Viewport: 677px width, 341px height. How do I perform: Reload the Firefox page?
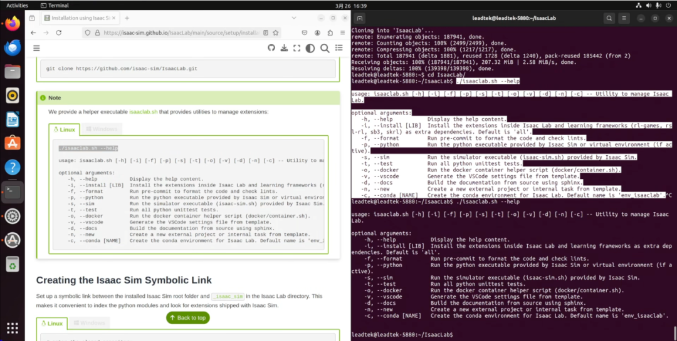59,33
